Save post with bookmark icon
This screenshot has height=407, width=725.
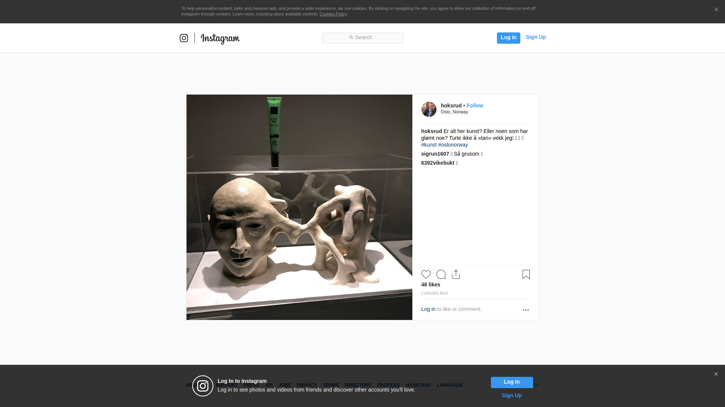pyautogui.click(x=526, y=274)
